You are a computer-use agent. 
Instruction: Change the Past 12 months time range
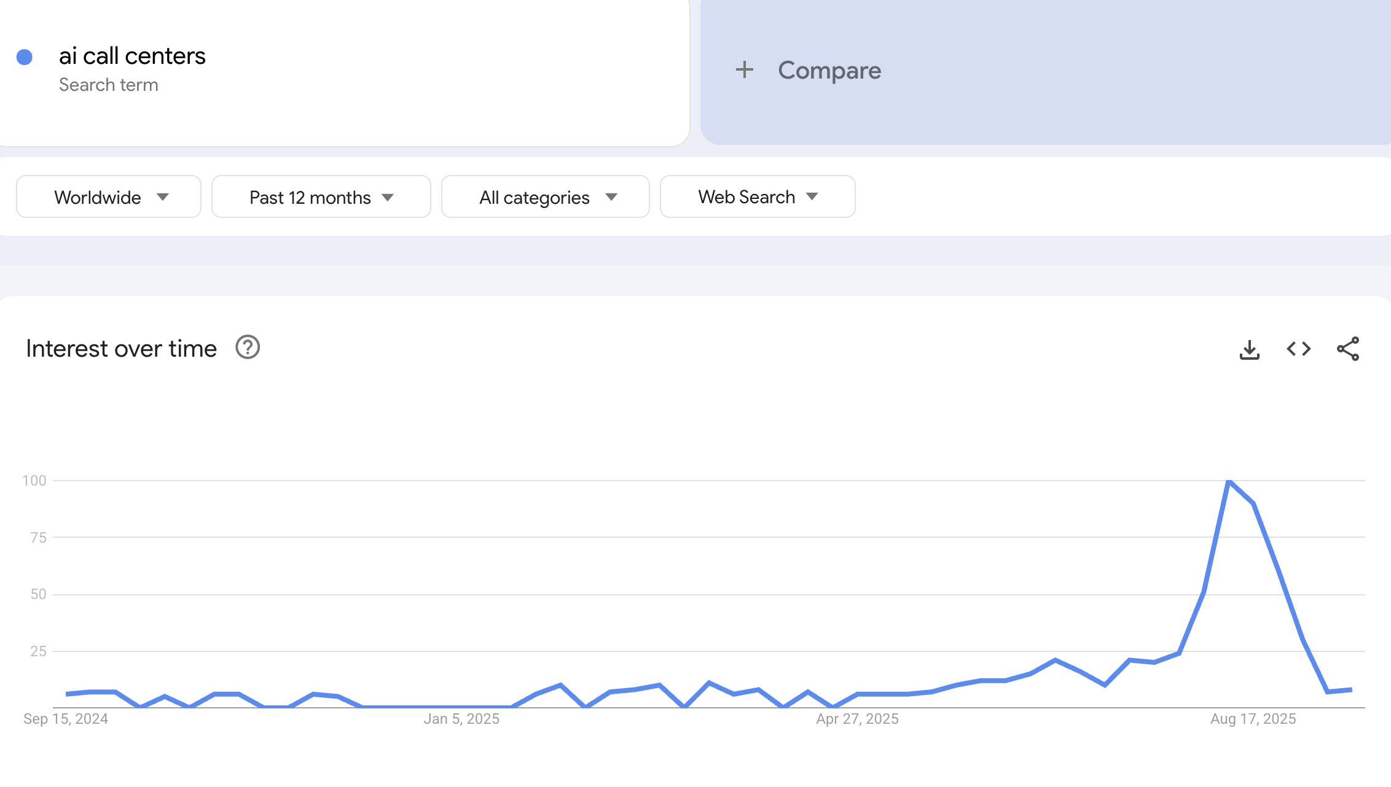[x=320, y=196]
